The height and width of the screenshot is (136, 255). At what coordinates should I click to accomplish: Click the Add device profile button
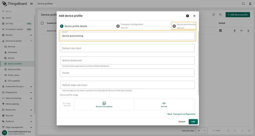(x=238, y=15)
